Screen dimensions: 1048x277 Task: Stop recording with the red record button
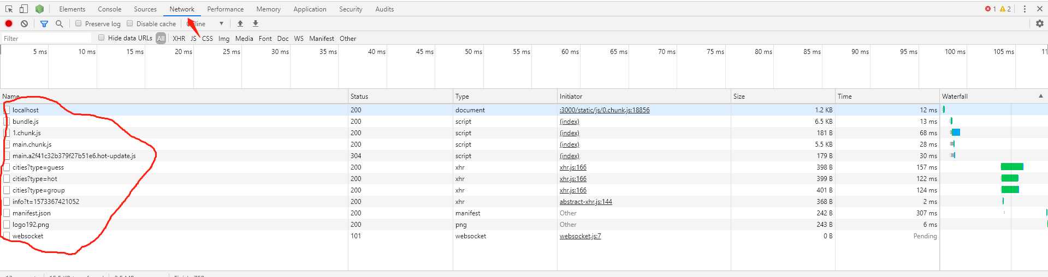[x=9, y=23]
